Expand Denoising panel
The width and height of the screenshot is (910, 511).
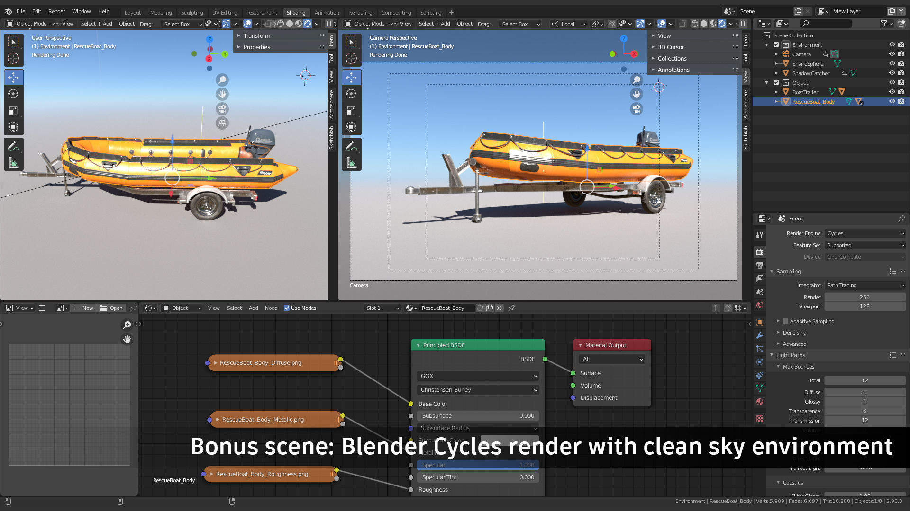click(x=794, y=333)
